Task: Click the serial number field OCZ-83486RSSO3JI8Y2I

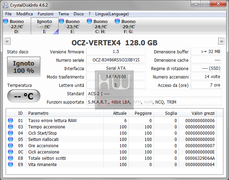Action: 116,60
